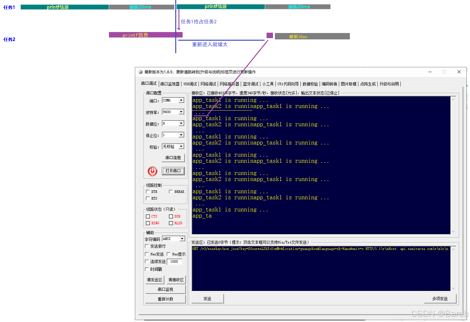This screenshot has height=322, width=470.
Task: Open the 停止位 dropdown
Action: 181,135
